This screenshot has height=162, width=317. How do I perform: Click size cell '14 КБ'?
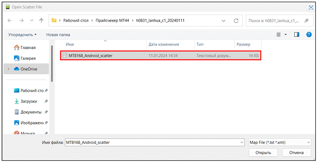tap(254, 56)
